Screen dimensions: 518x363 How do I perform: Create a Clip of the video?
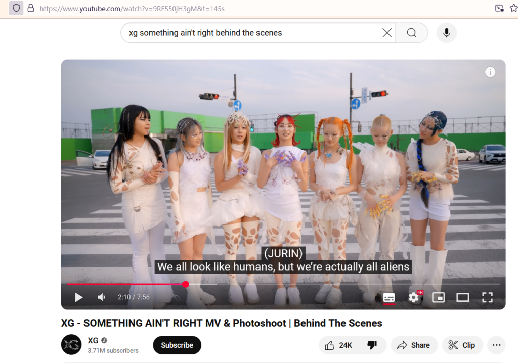pos(462,345)
